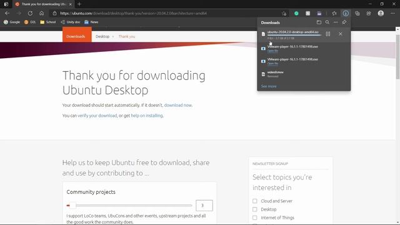Click the address bar URL
The width and height of the screenshot is (400, 225).
click(133, 13)
